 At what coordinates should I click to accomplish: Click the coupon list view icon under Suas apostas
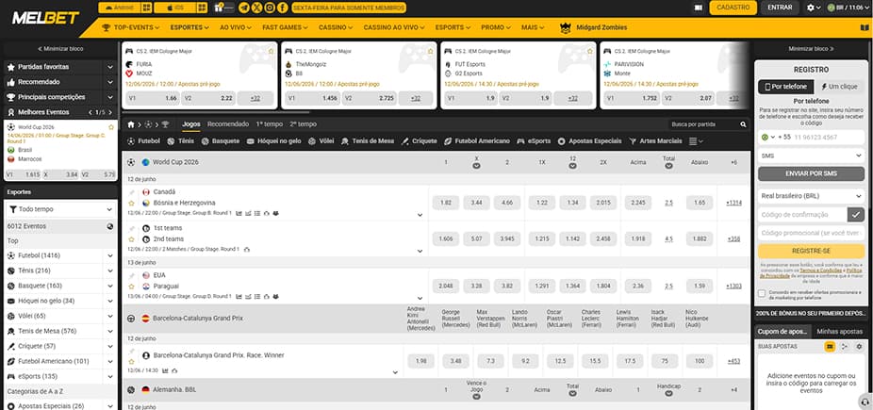point(830,347)
